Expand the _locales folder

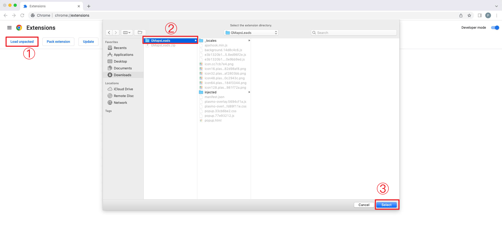211,41
